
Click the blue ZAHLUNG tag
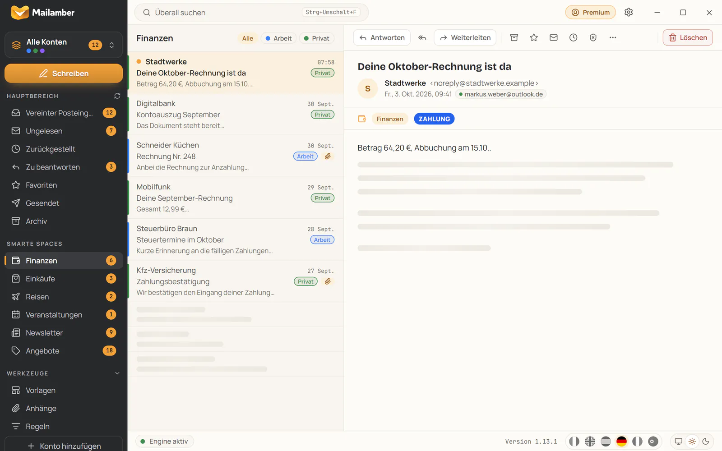[x=434, y=119]
